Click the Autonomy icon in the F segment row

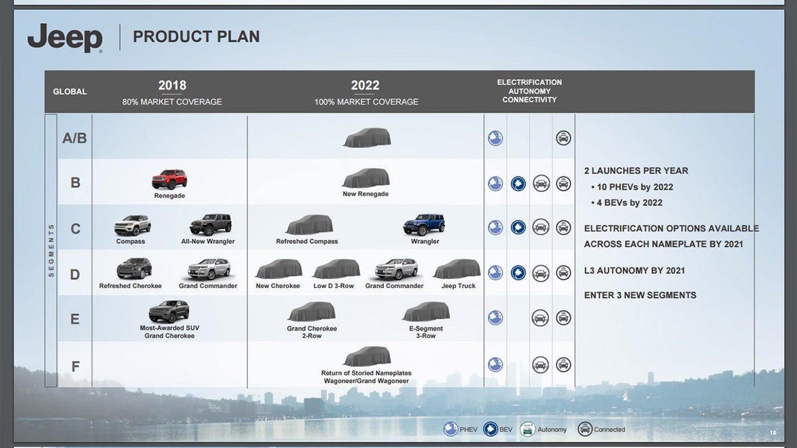click(x=541, y=364)
